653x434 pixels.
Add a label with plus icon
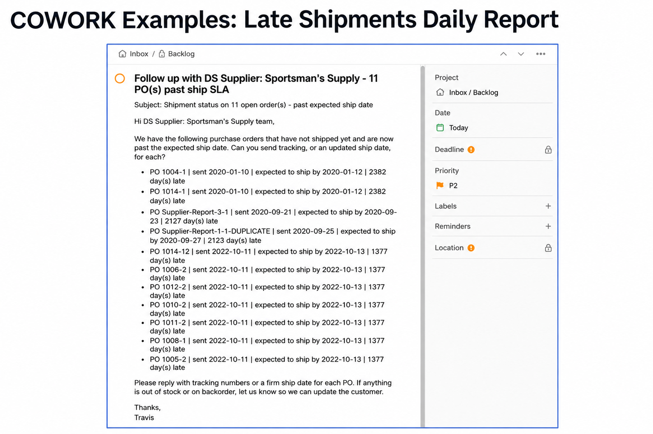(x=548, y=206)
